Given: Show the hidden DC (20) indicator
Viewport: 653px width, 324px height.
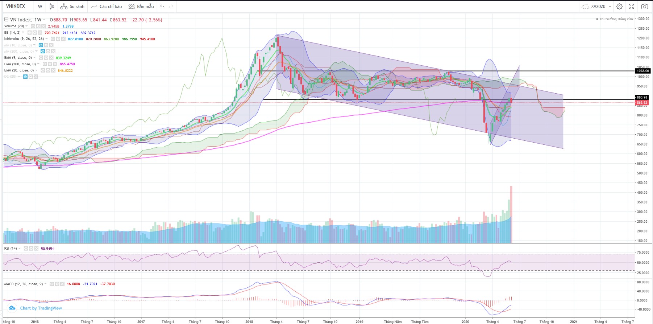Looking at the screenshot, I should click(25, 77).
